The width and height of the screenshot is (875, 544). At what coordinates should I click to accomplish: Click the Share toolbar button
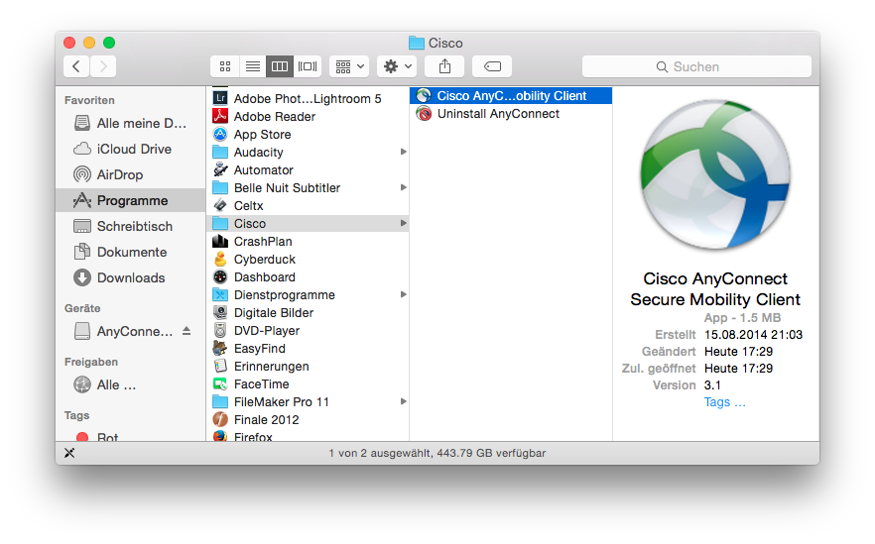click(444, 67)
